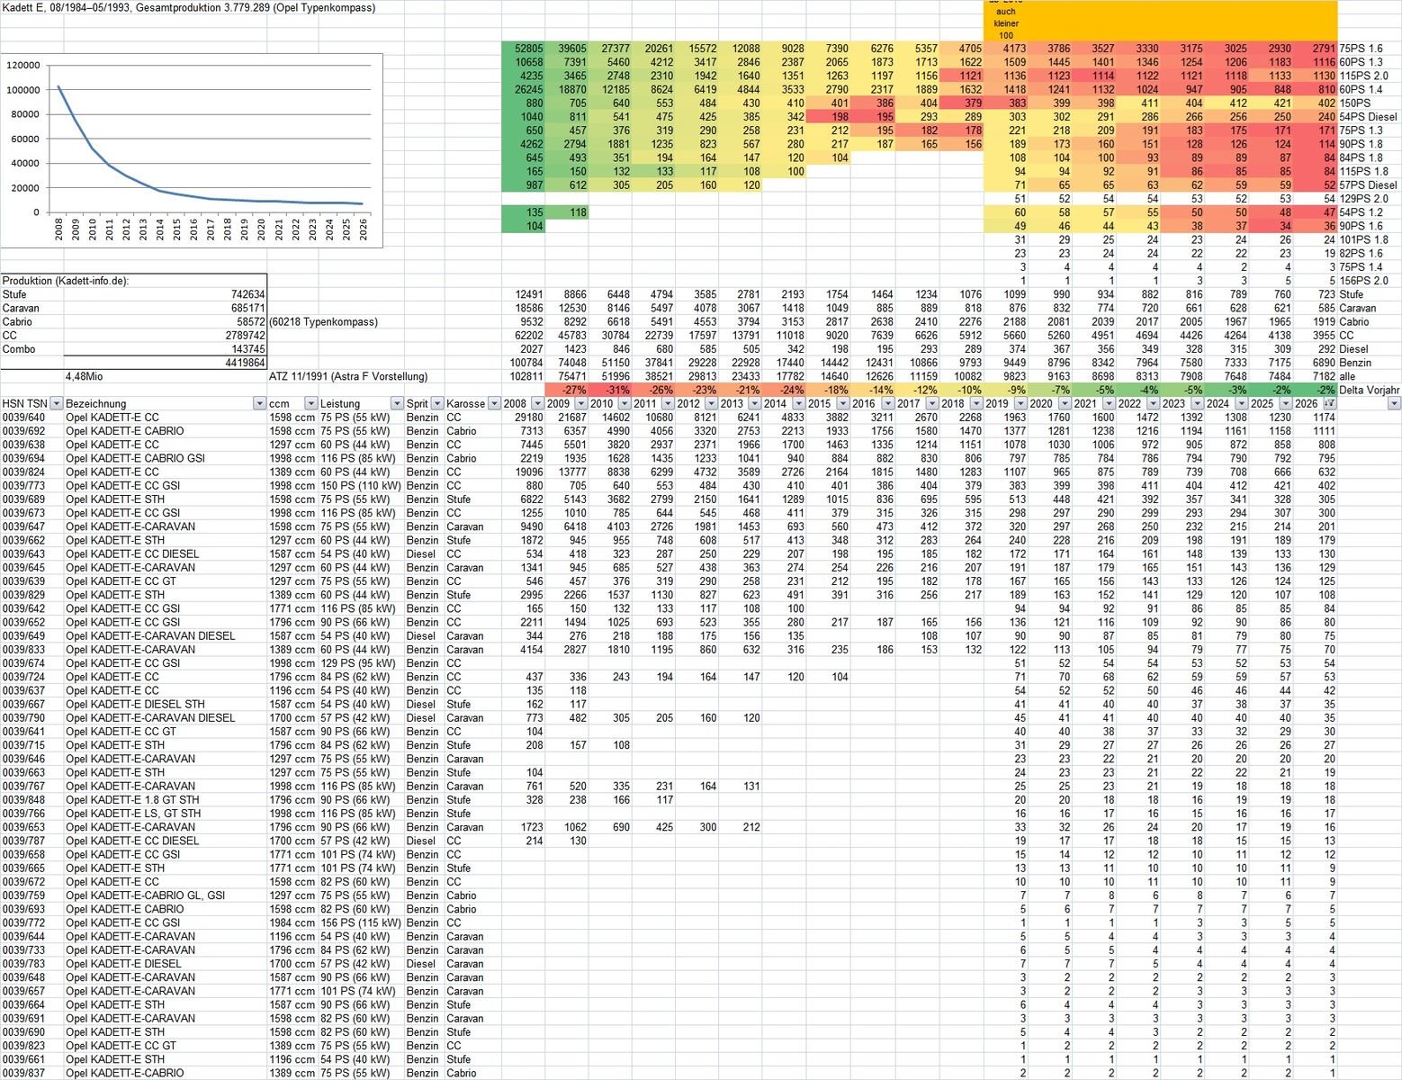Viewport: 1402px width, 1080px height.
Task: Open the Bezeichnung column filter dropdown
Action: 259,404
